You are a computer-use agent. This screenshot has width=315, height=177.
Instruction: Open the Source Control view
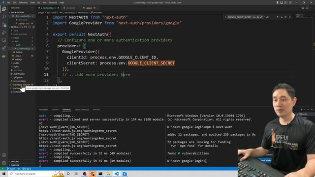pyautogui.click(x=4, y=25)
